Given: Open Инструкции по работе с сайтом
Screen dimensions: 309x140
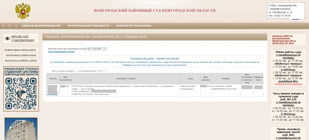Looking at the screenshot, I should (x=21, y=60).
